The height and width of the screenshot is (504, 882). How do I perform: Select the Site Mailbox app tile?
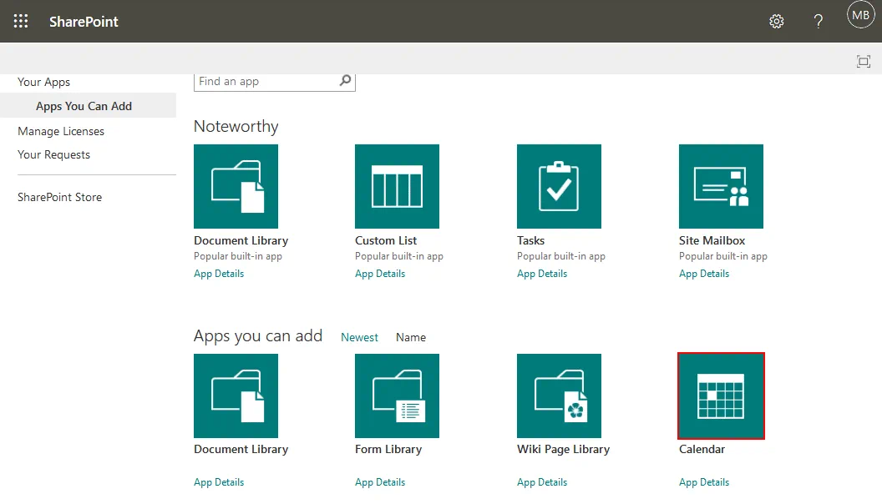721,187
